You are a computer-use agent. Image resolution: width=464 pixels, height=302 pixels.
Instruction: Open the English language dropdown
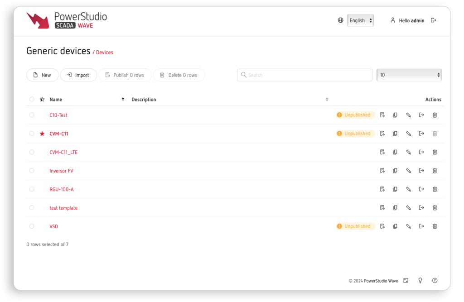click(360, 20)
